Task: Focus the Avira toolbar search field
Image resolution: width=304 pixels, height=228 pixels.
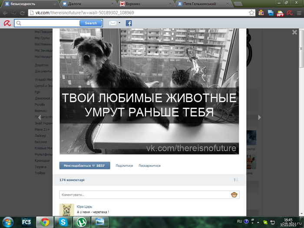Action: tap(47, 23)
